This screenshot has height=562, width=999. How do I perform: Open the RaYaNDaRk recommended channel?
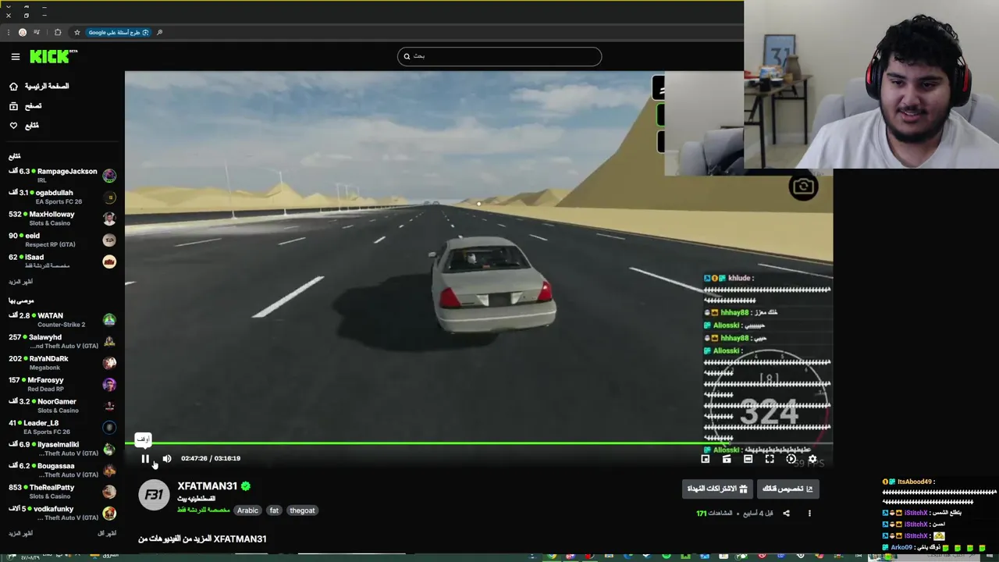pos(62,363)
